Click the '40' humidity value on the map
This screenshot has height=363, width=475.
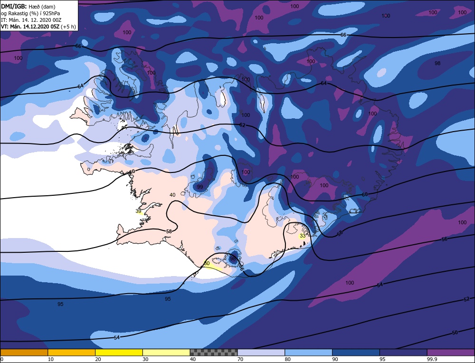pyautogui.click(x=172, y=195)
